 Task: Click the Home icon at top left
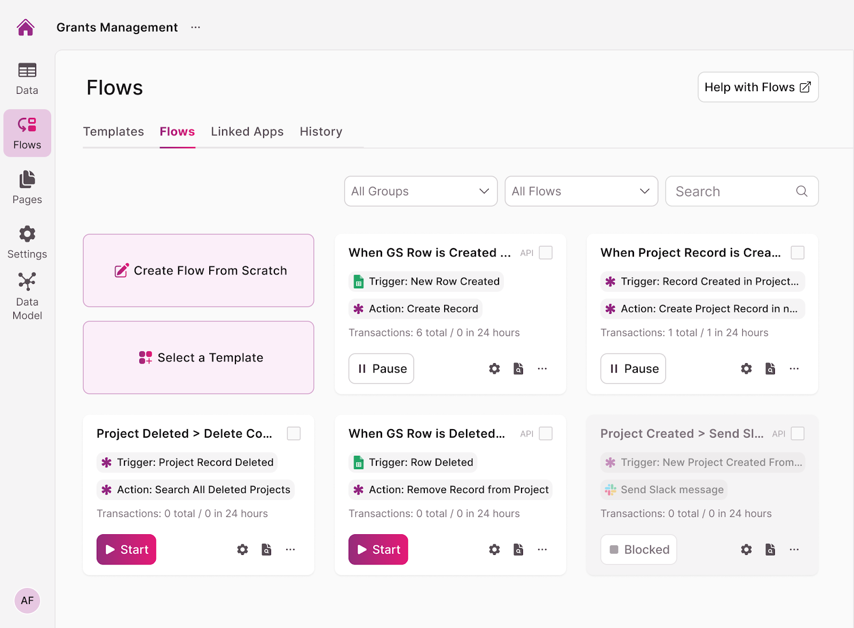pos(26,27)
